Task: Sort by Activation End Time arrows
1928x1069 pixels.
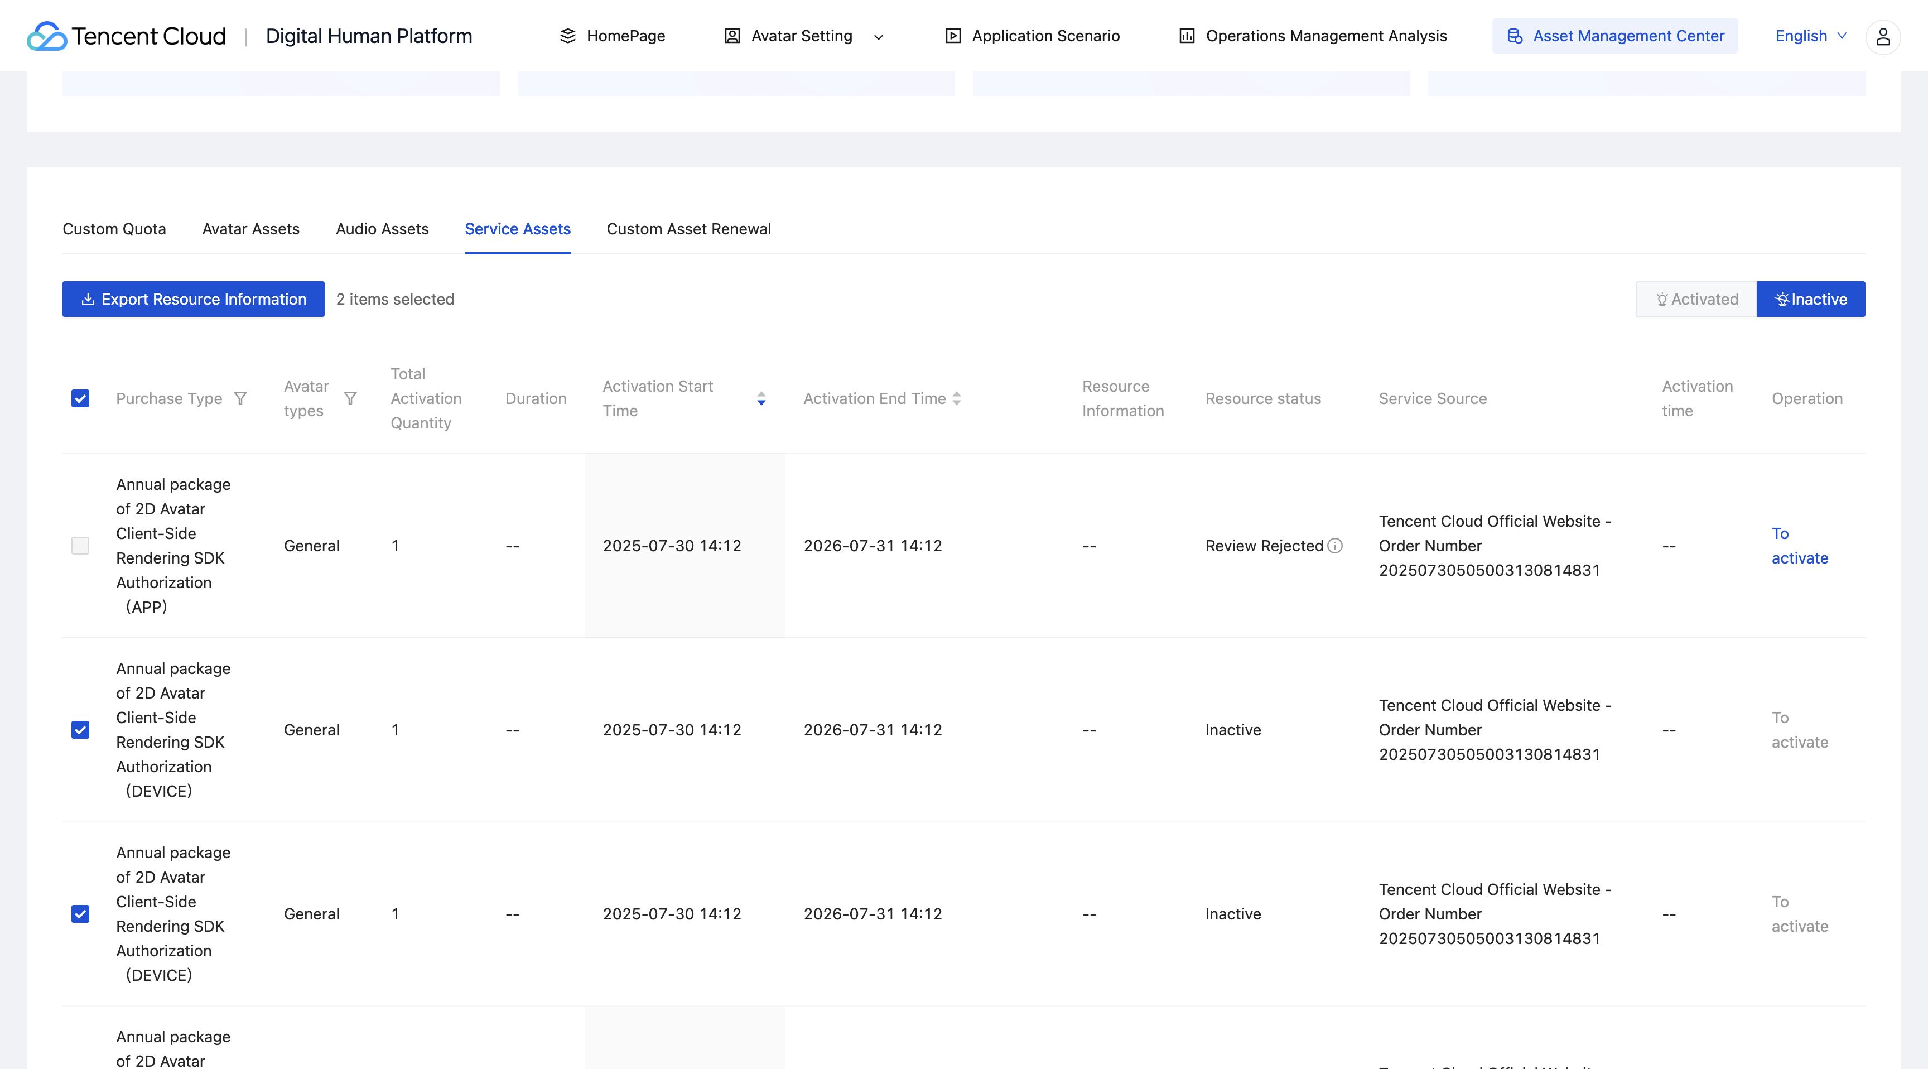Action: [957, 398]
